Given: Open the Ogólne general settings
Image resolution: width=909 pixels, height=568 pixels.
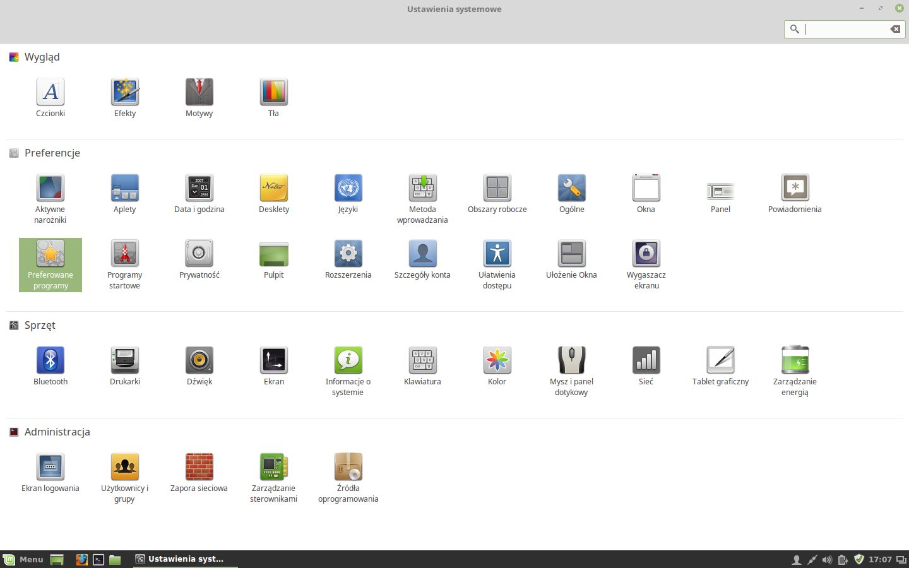Looking at the screenshot, I should (572, 194).
